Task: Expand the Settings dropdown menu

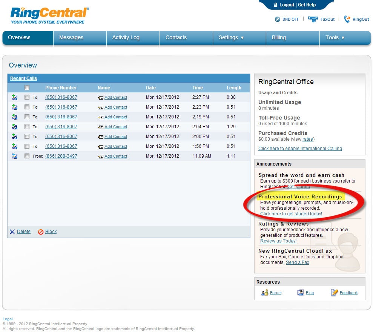Action: tap(231, 38)
